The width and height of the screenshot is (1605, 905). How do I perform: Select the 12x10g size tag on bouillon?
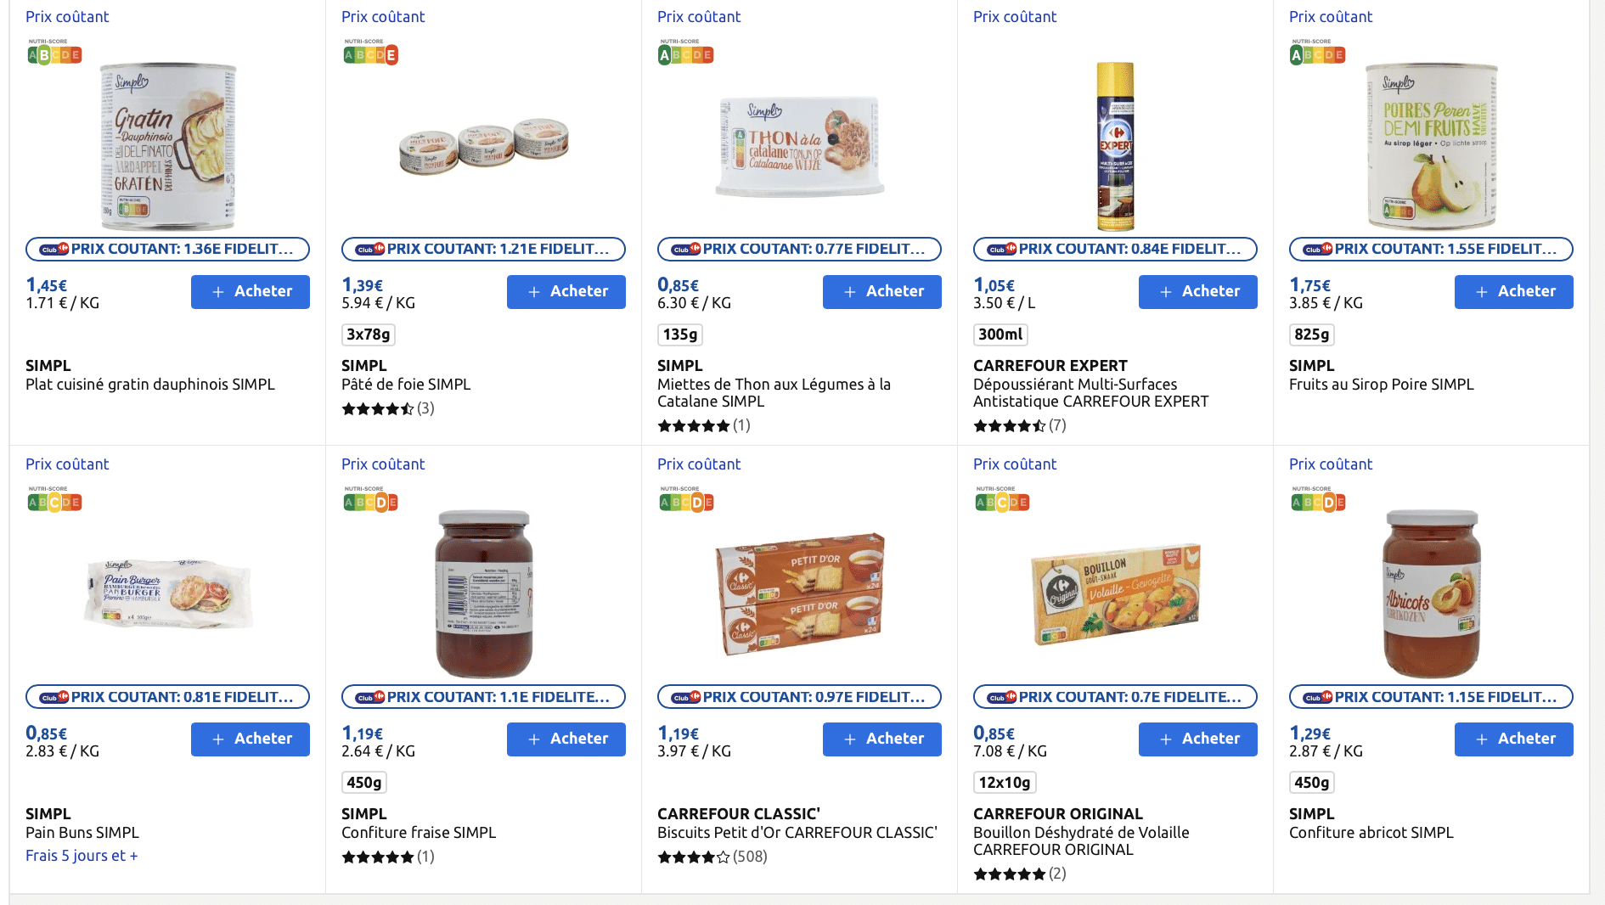[x=1005, y=783]
